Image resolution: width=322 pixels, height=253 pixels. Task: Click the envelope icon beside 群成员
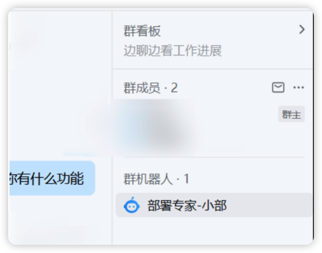click(278, 87)
